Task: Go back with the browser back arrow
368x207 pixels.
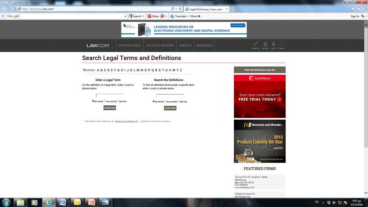Action: tap(5, 9)
